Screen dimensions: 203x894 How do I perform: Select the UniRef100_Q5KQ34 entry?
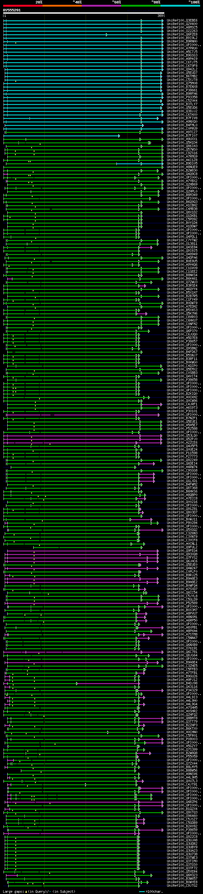(x=182, y=143)
